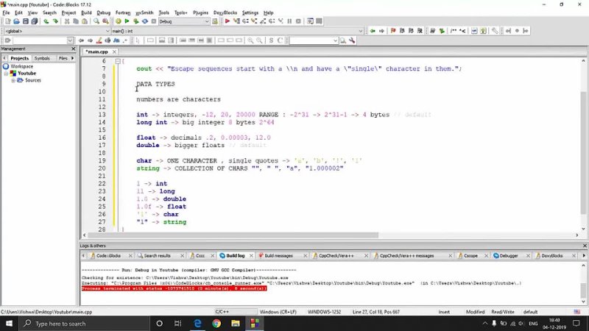589x331 pixels.
Task: Click the Copy icon in toolbar
Action: (76, 21)
